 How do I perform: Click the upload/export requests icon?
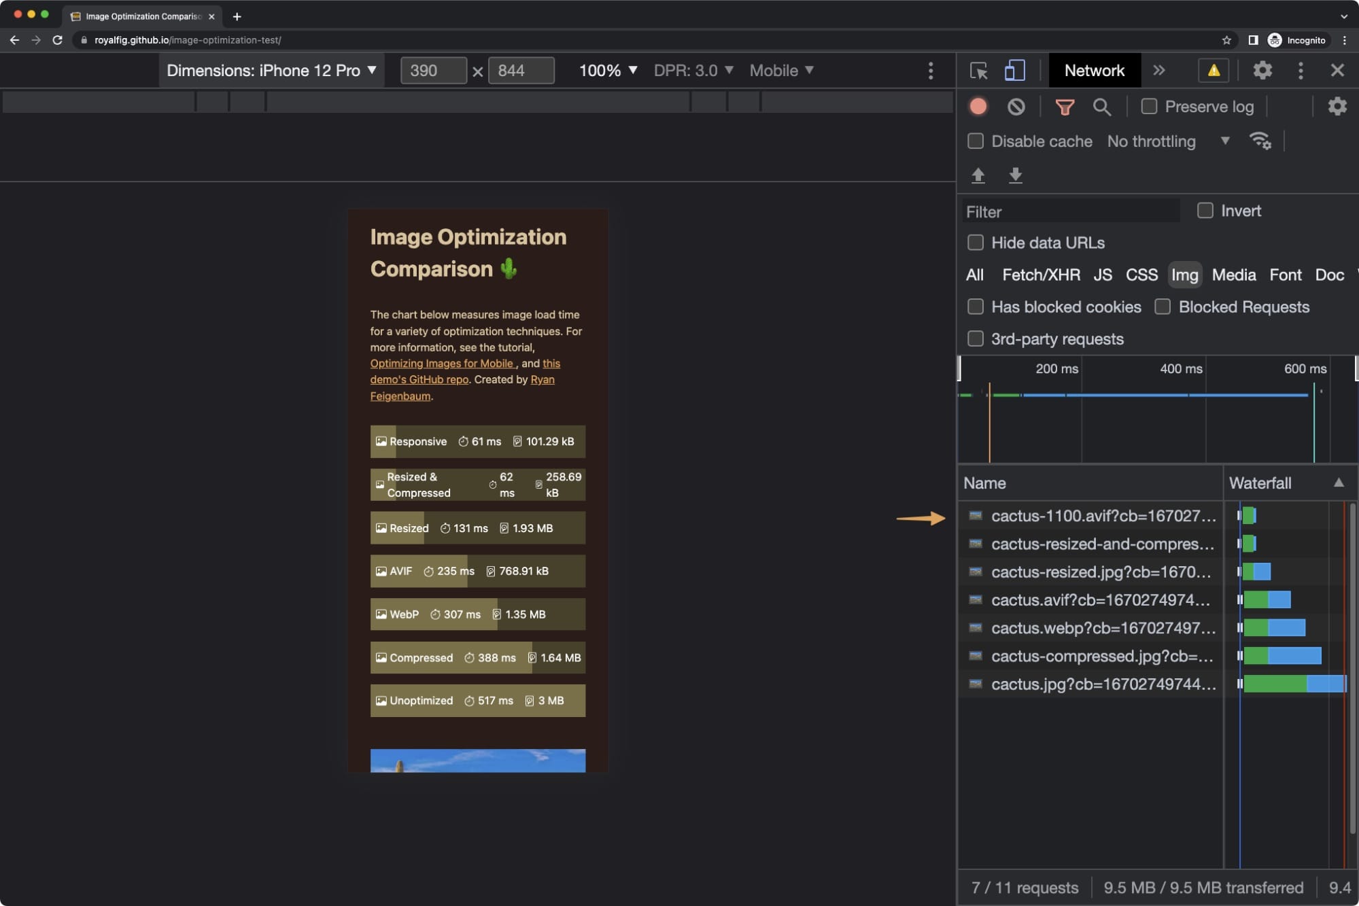(x=978, y=175)
